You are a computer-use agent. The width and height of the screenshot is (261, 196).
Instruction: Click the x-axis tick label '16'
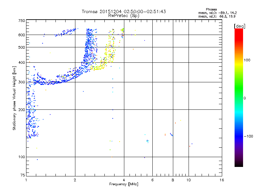[x=222, y=180]
